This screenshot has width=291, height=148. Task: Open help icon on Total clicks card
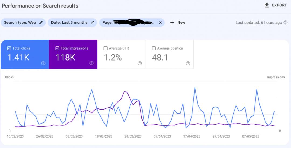click(x=43, y=63)
